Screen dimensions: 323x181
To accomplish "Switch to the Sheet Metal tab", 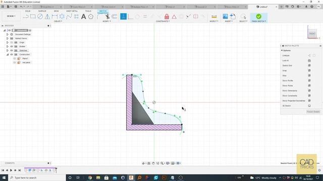I will 72,11.
